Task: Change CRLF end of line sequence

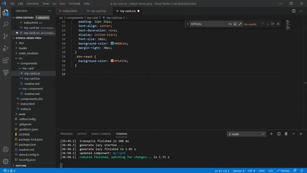Action: [261, 171]
